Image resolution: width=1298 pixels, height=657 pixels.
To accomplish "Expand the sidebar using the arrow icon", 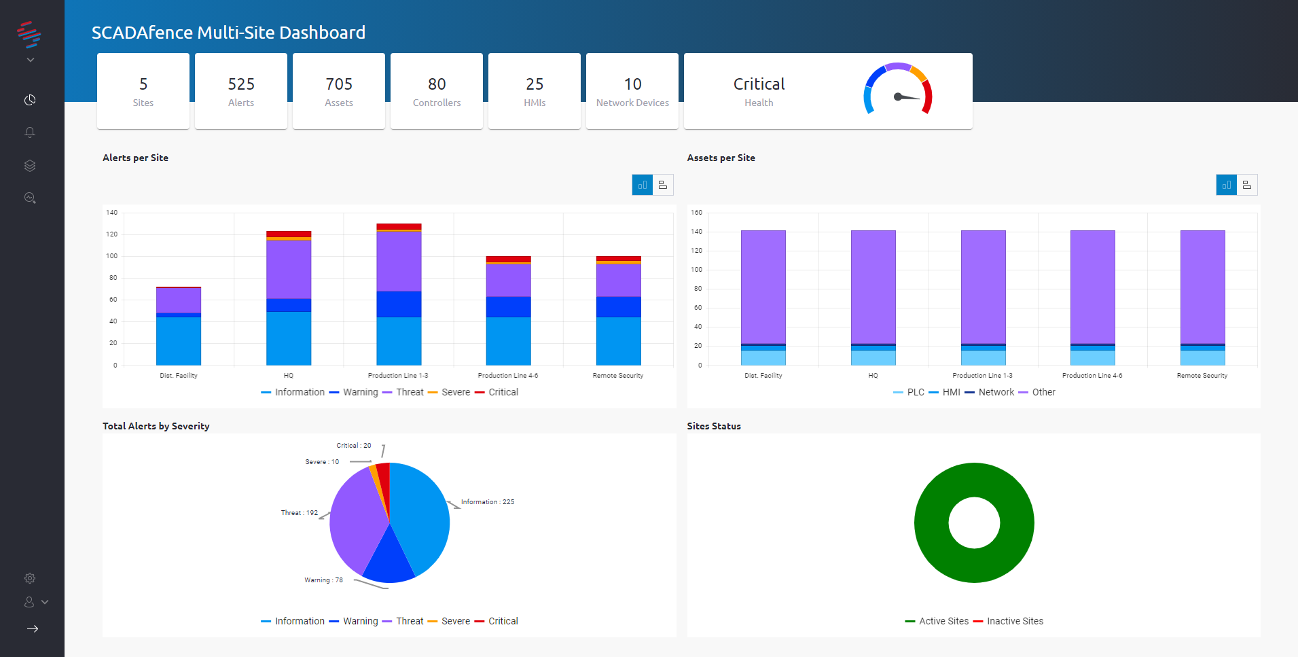I will [33, 629].
